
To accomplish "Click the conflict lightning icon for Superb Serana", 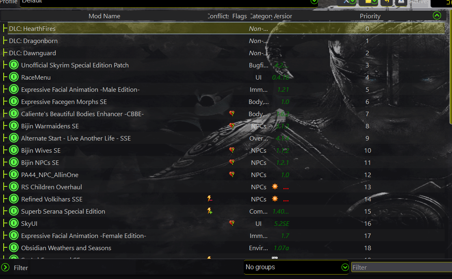I will tap(210, 211).
